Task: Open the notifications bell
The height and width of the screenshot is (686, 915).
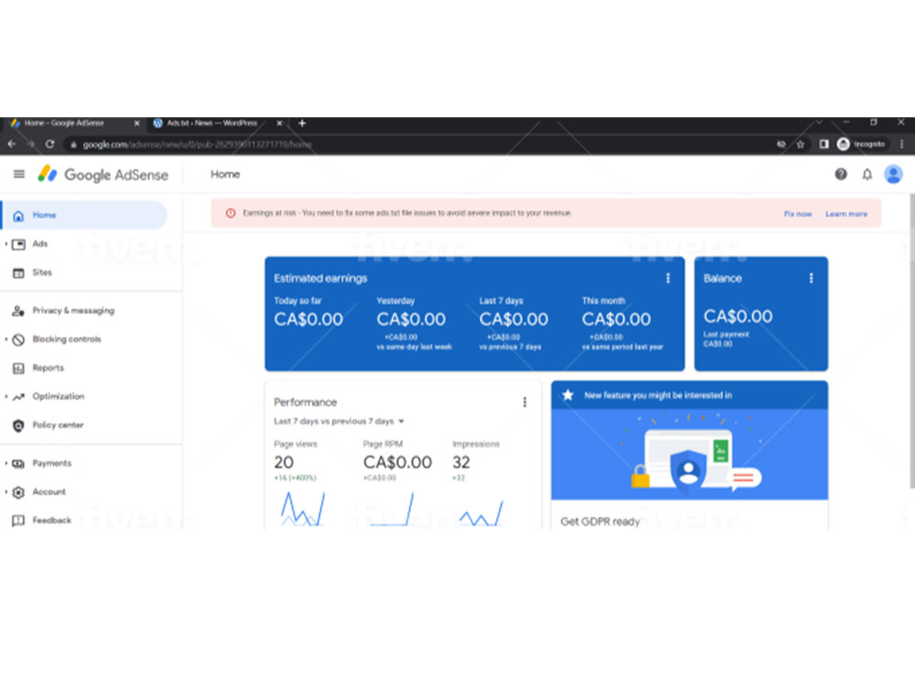Action: point(867,174)
